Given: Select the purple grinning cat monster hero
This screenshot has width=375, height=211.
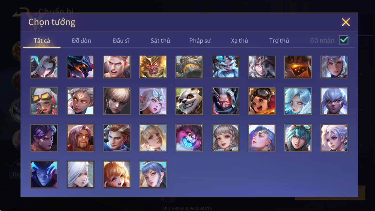Looking at the screenshot, I should (189, 138).
